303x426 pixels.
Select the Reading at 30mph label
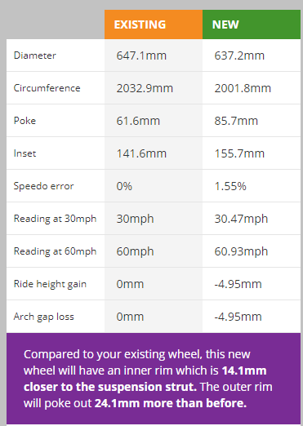click(x=55, y=219)
